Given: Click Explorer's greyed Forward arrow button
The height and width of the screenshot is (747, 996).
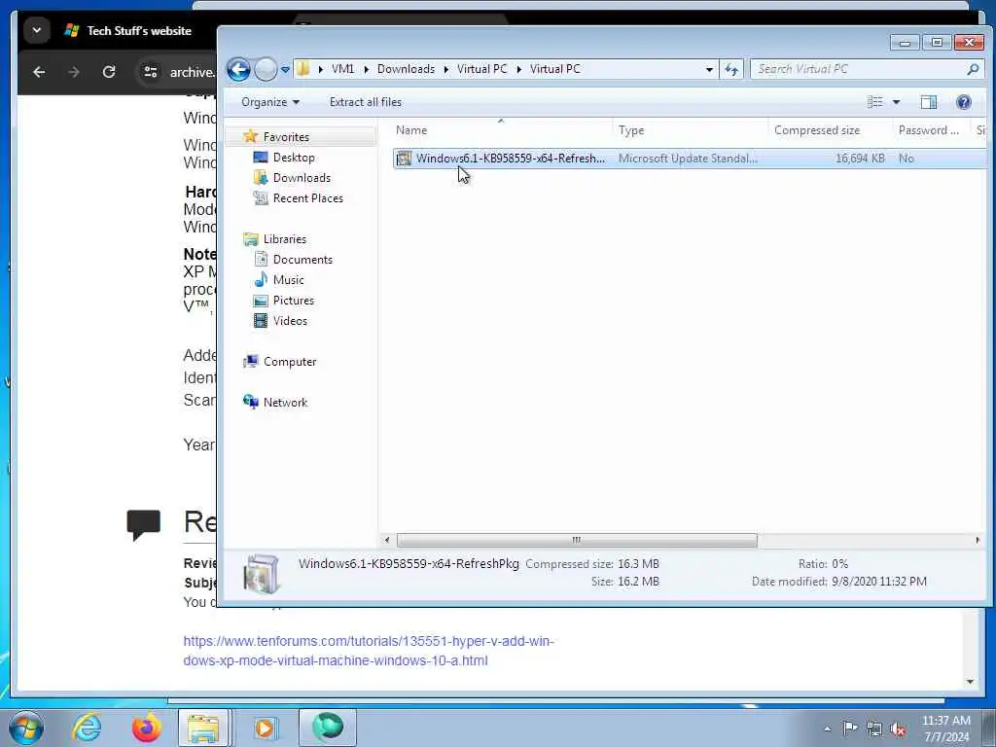Looking at the screenshot, I should (x=266, y=69).
